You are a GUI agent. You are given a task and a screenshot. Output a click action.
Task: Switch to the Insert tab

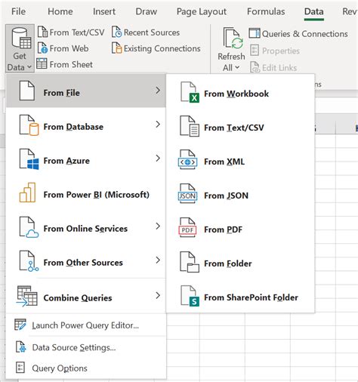click(x=104, y=11)
